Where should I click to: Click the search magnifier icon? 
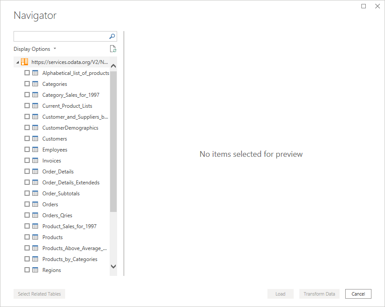coord(112,36)
